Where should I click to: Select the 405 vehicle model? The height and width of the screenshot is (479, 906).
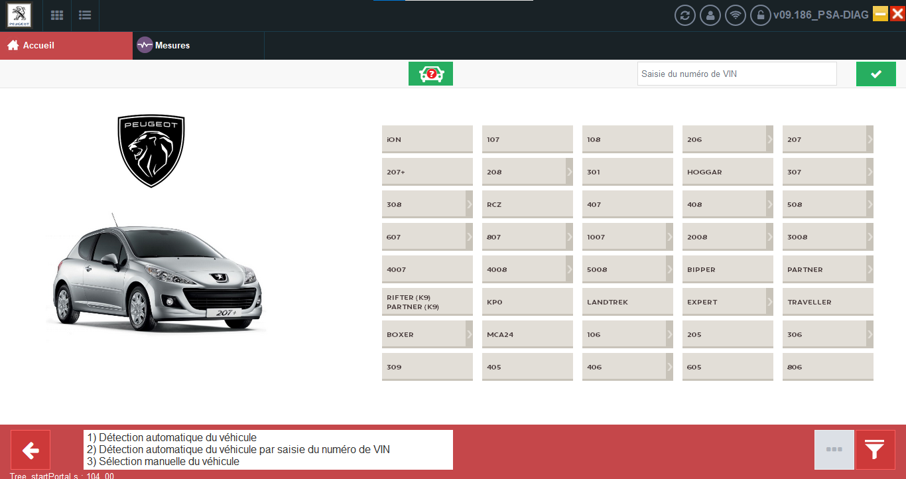point(527,367)
